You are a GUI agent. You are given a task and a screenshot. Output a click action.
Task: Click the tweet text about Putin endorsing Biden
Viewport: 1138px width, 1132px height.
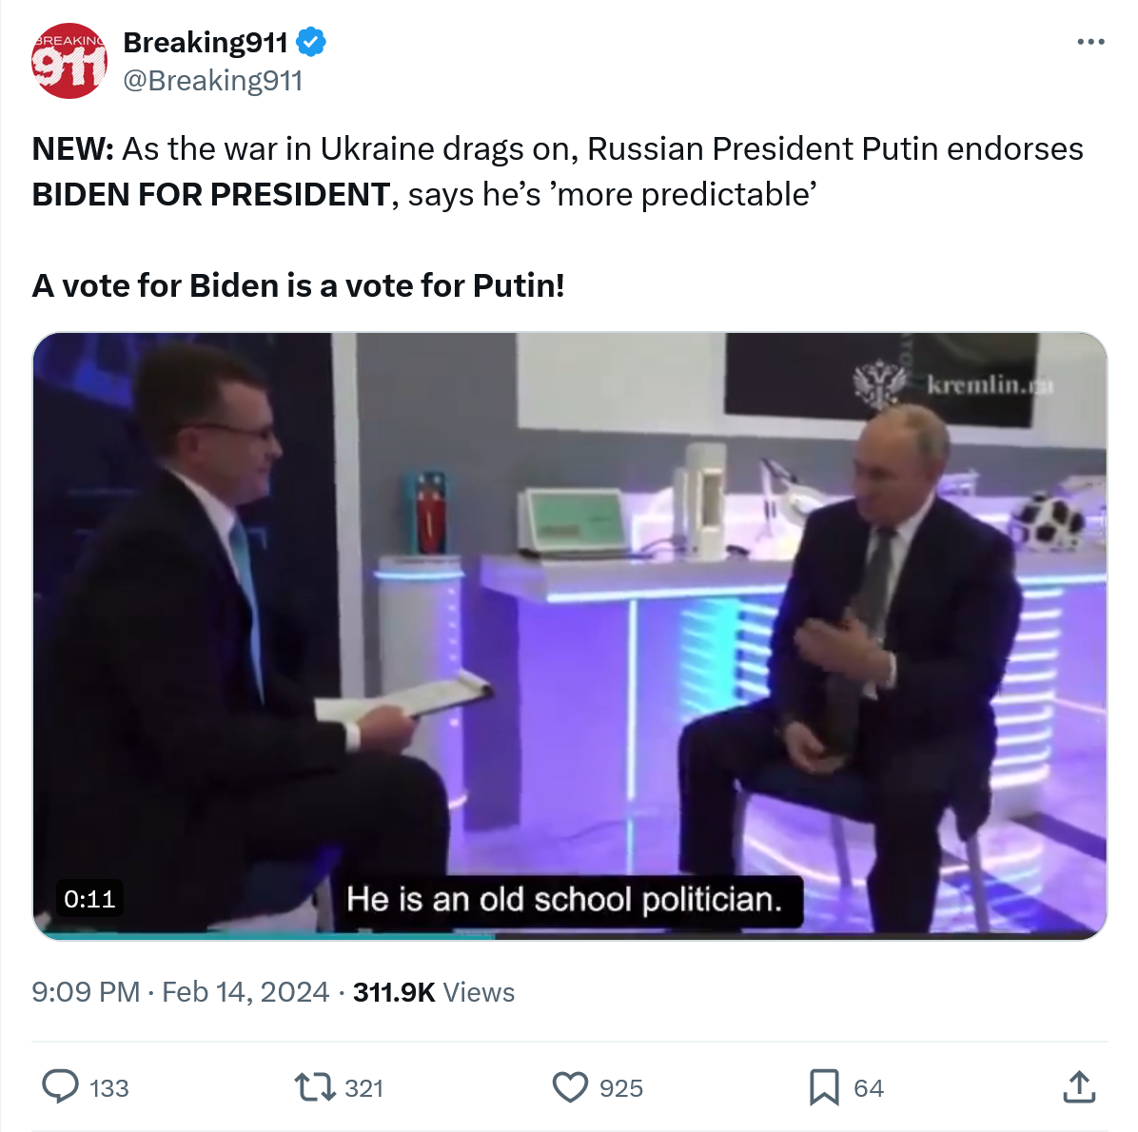(558, 171)
